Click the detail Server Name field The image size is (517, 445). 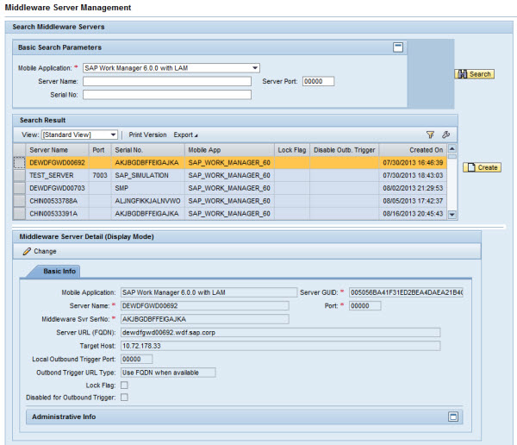click(x=205, y=305)
